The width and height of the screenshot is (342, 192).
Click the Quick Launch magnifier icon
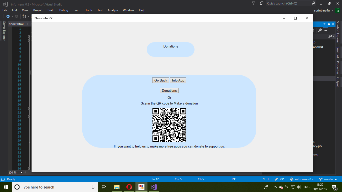click(x=313, y=3)
